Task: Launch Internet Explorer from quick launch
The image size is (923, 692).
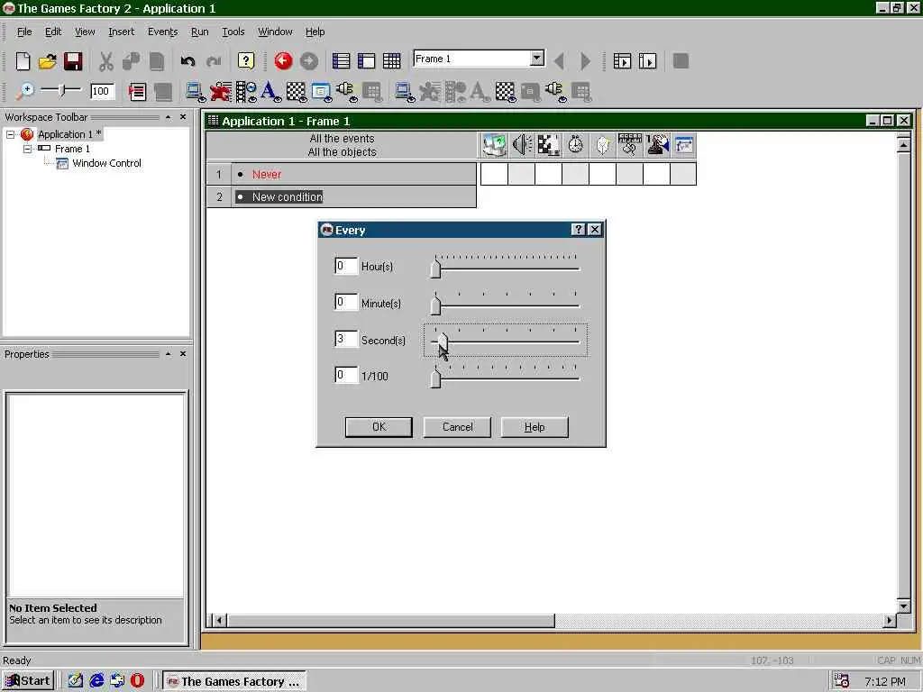Action: pyautogui.click(x=96, y=681)
